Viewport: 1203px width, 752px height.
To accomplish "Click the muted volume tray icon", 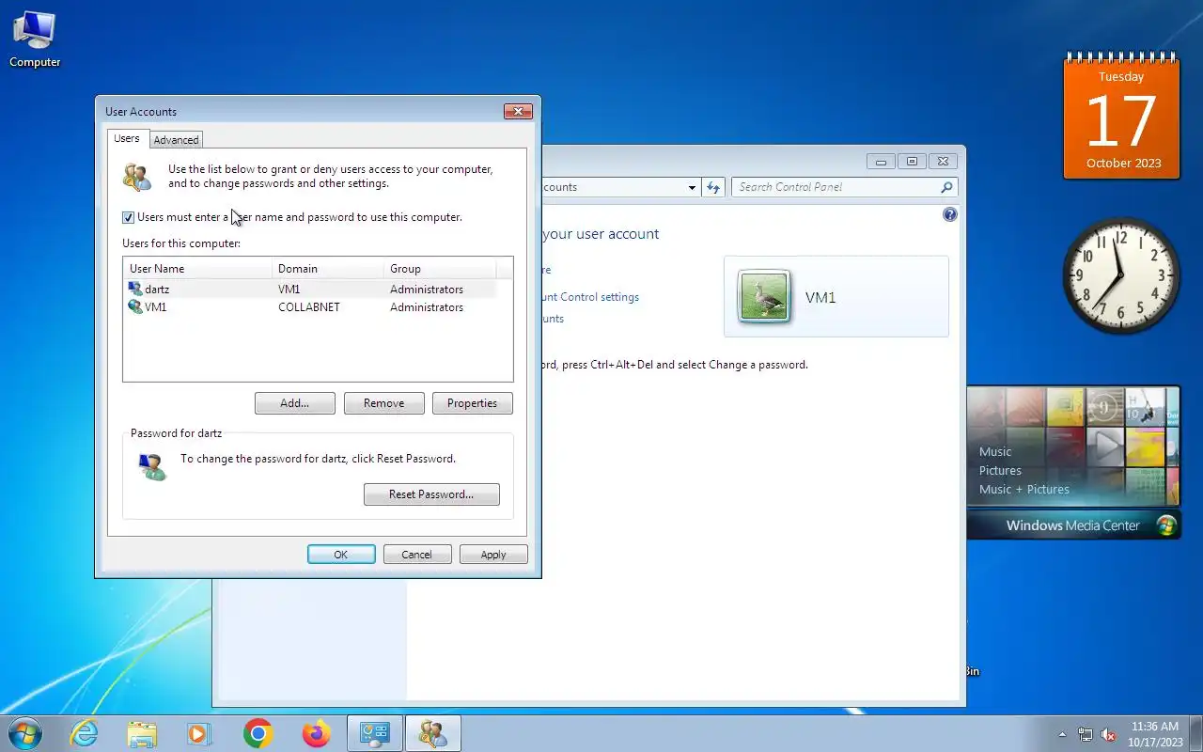I will (1108, 734).
